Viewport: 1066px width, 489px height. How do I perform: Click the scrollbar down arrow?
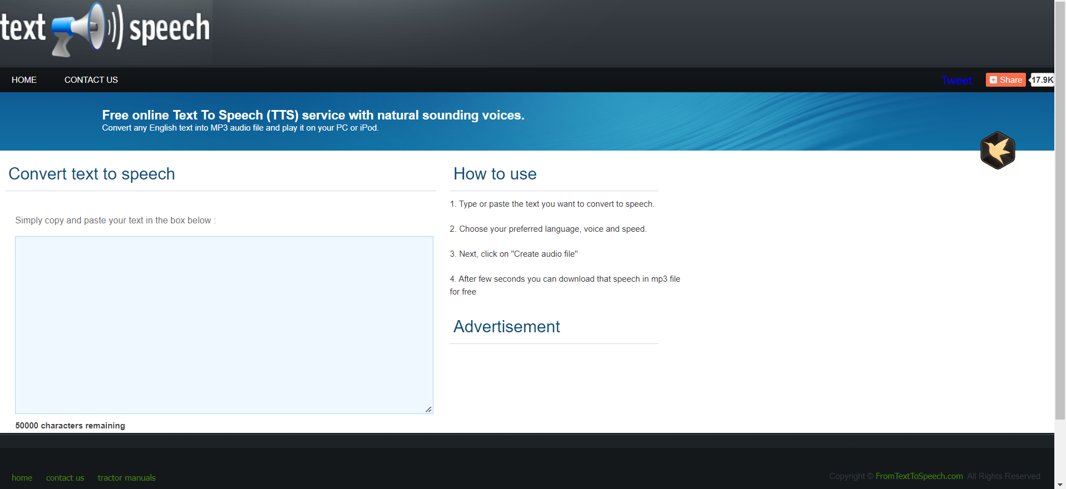pyautogui.click(x=1060, y=485)
